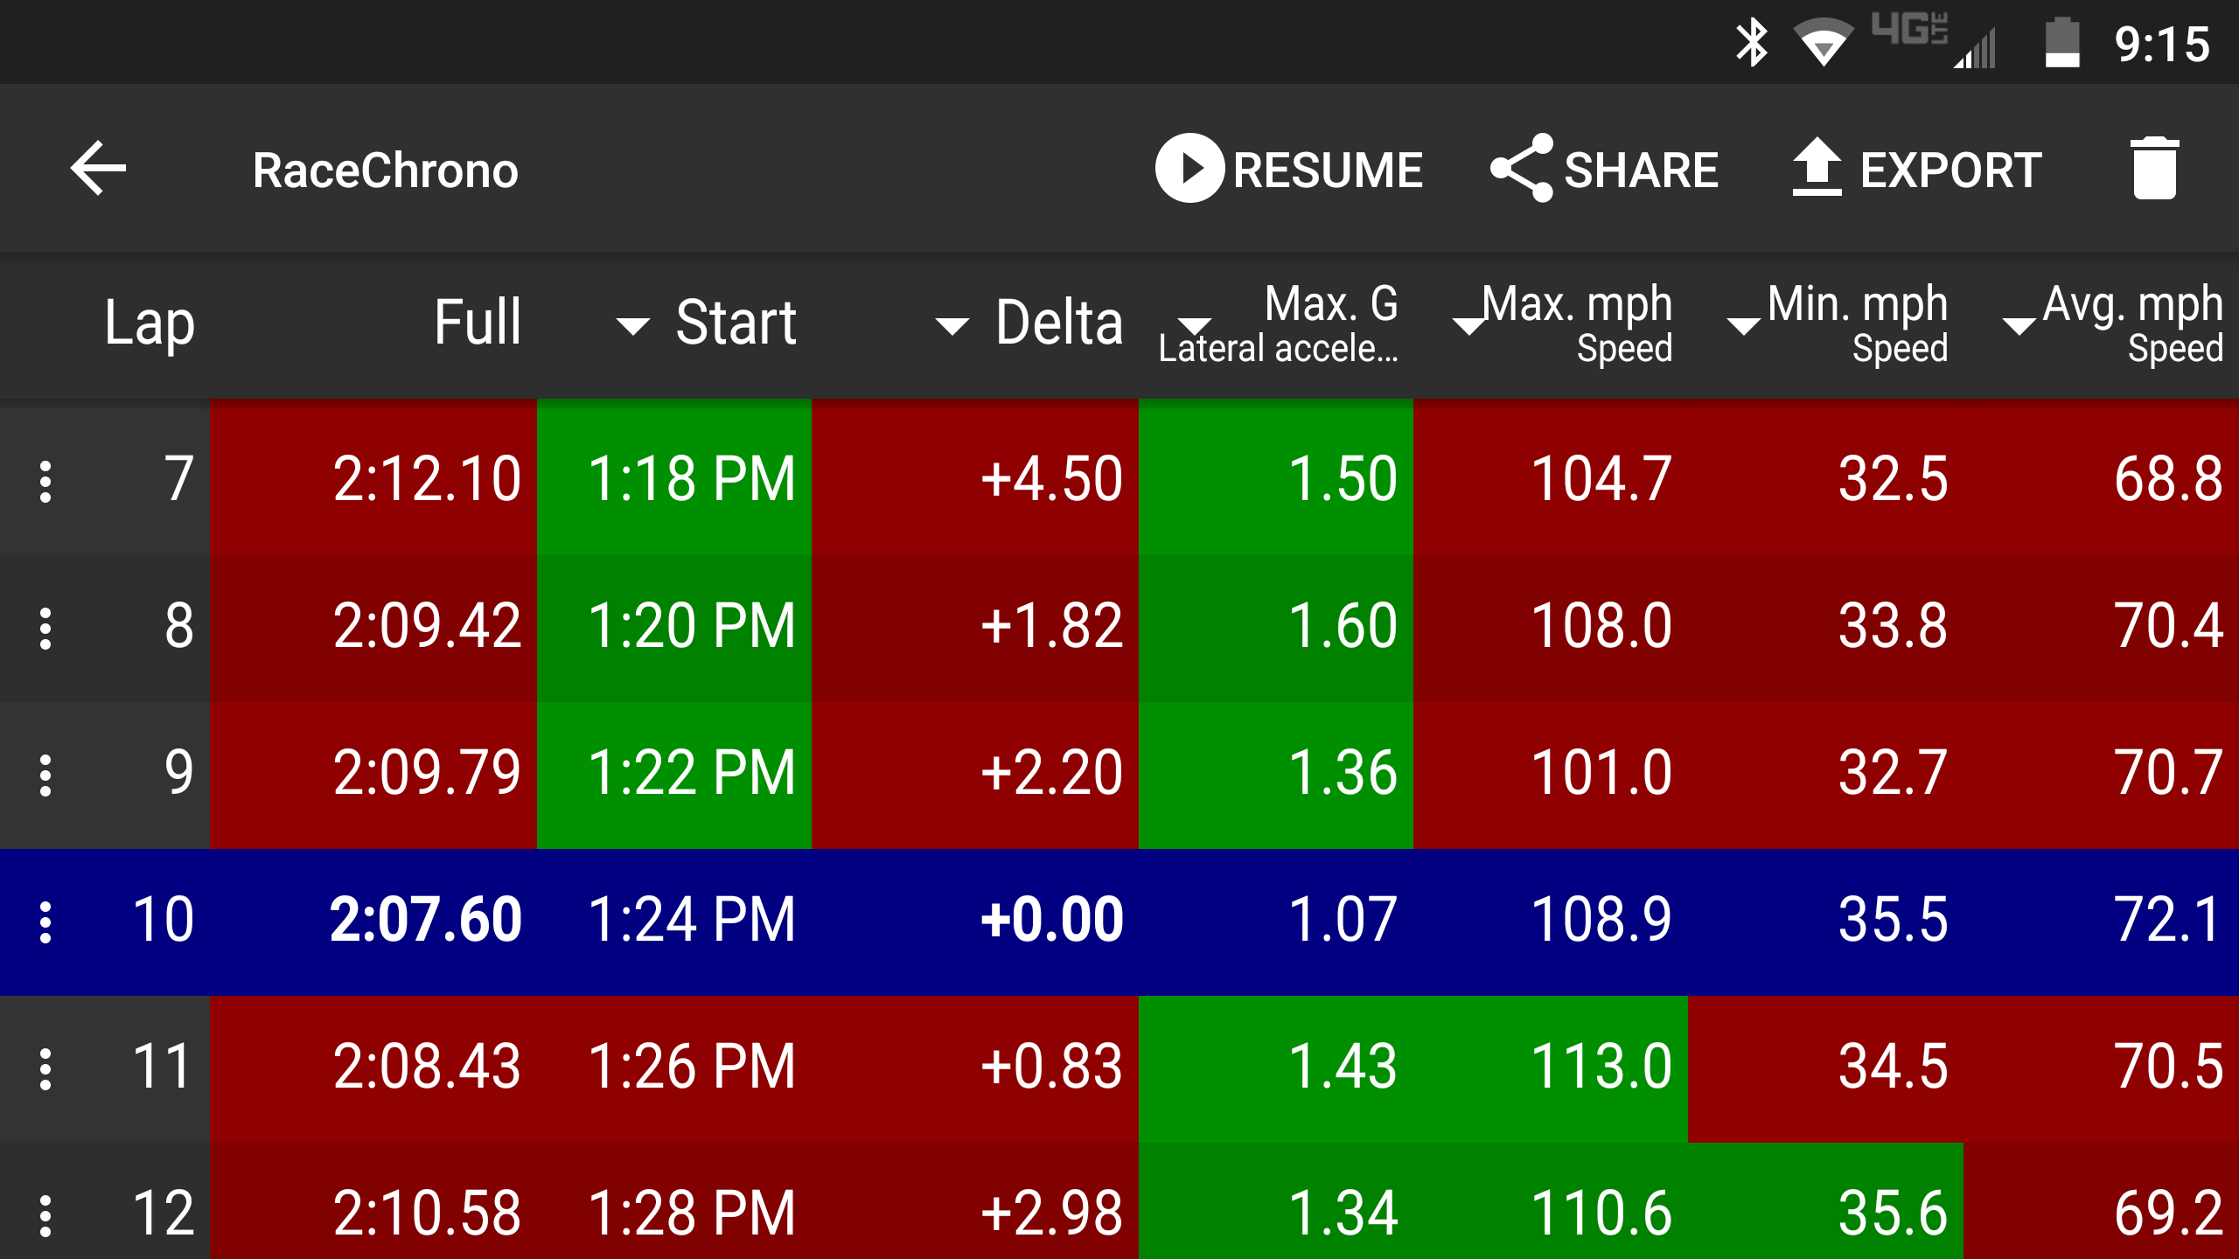This screenshot has width=2239, height=1259.
Task: Open lap 10 three-dot menu
Action: pyautogui.click(x=45, y=922)
